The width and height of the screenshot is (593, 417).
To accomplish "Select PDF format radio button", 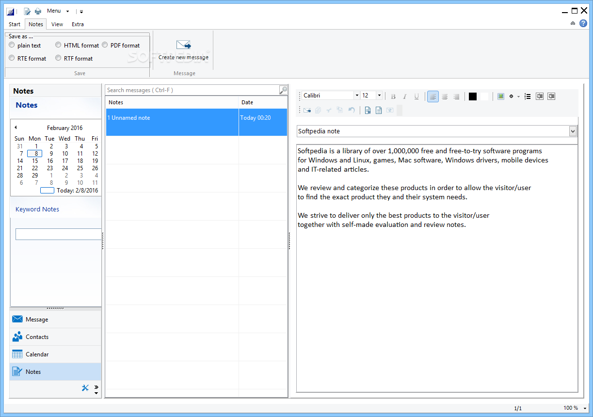I will pos(105,45).
